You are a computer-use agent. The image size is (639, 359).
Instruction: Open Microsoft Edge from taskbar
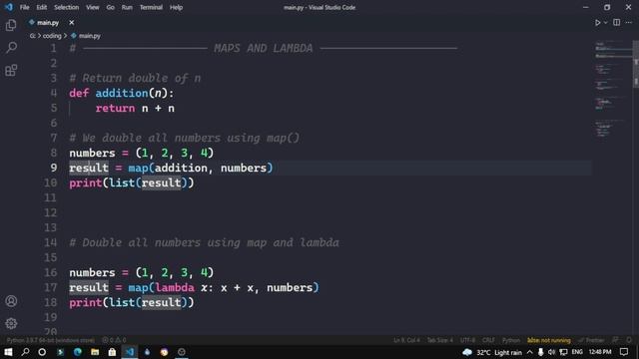(x=78, y=352)
